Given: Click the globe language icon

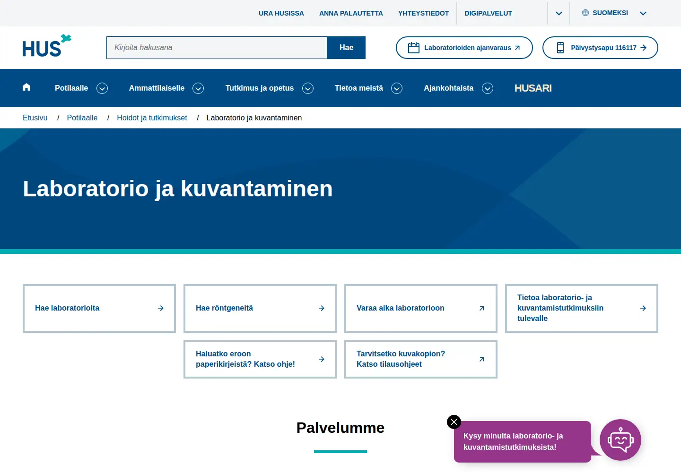Looking at the screenshot, I should tap(585, 13).
